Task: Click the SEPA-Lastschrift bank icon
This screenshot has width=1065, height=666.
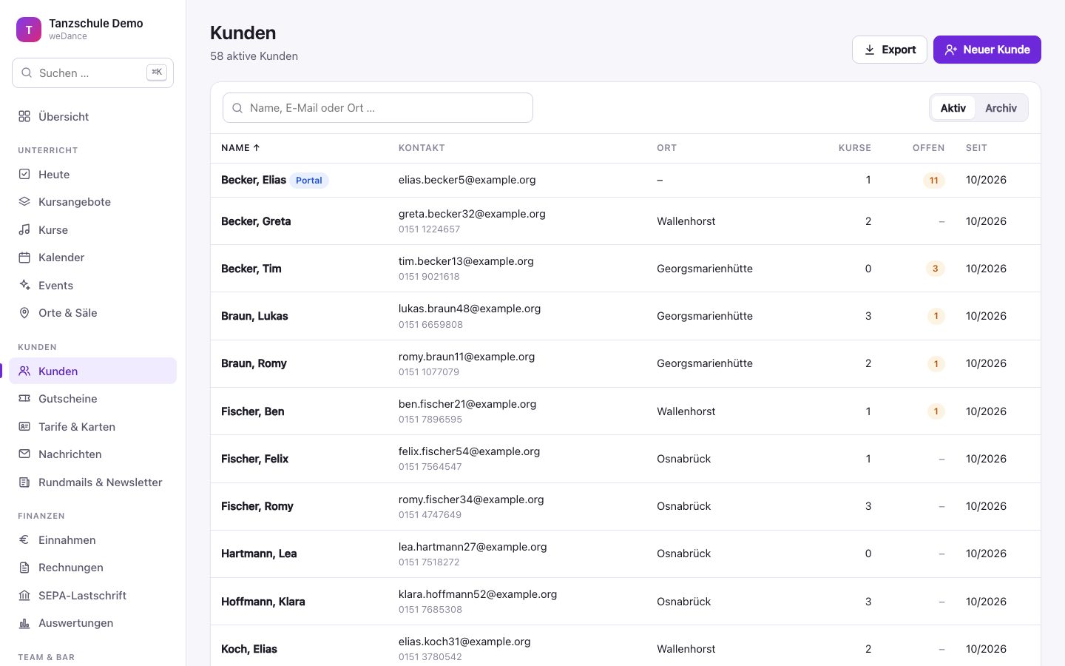Action: [24, 595]
